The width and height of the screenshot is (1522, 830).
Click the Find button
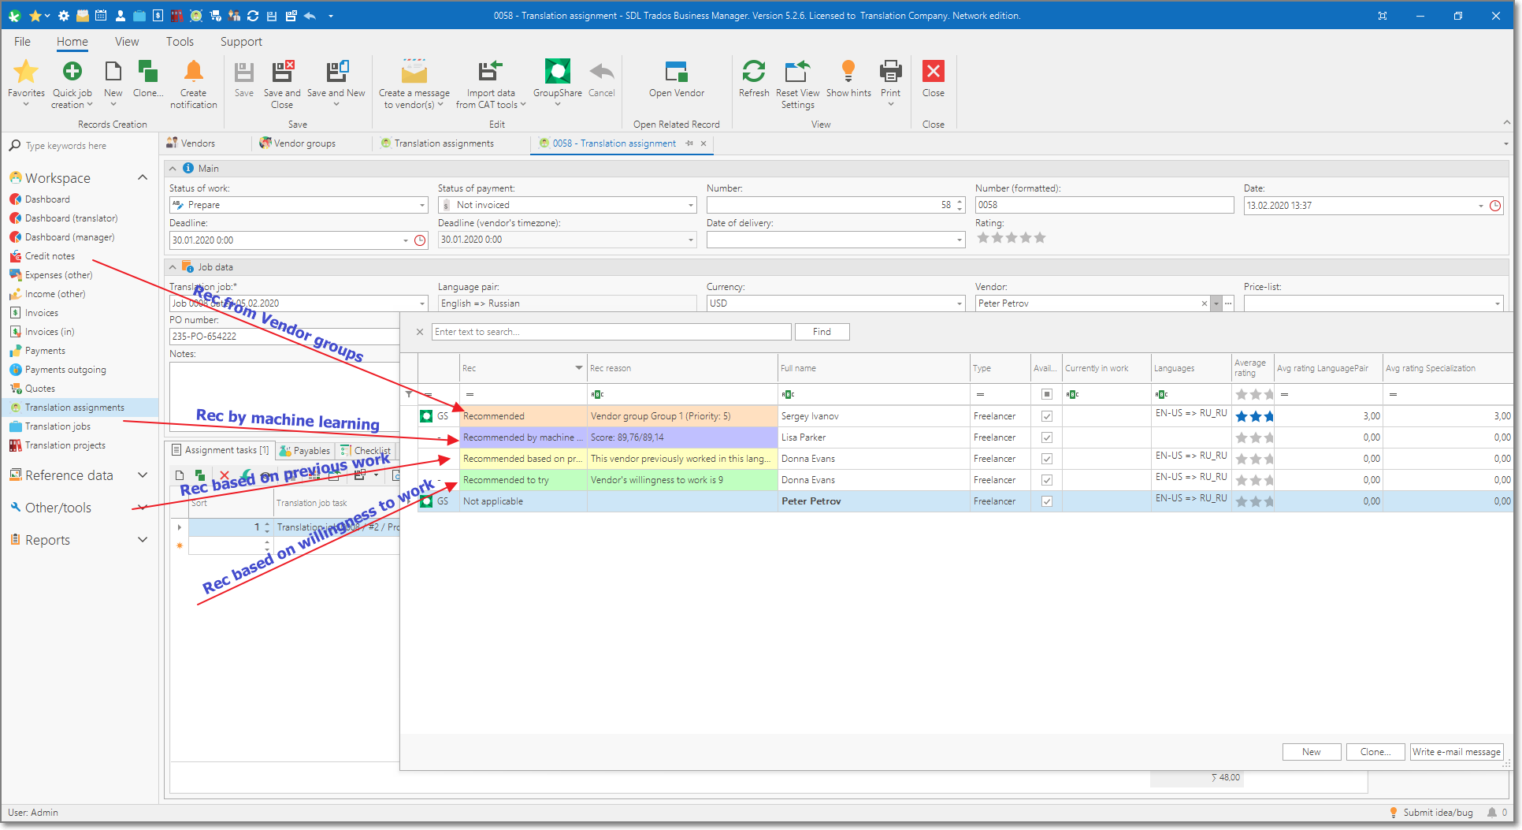click(822, 332)
